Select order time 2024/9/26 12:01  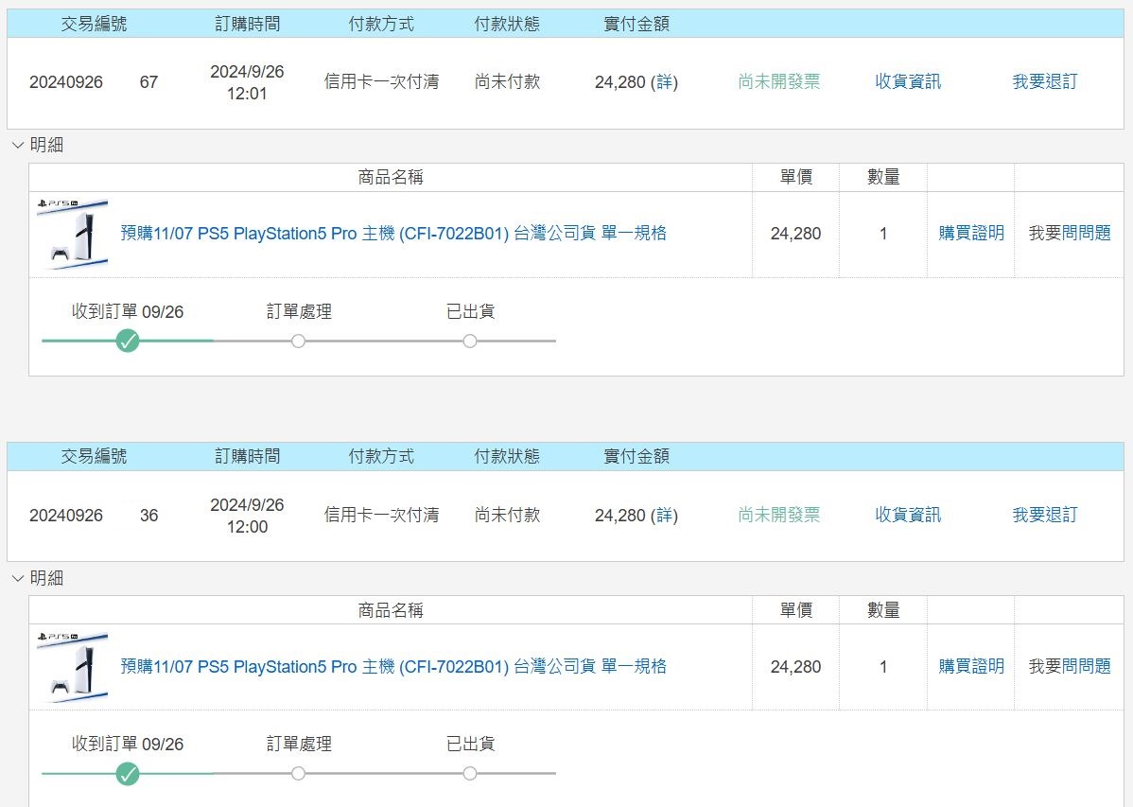247,82
